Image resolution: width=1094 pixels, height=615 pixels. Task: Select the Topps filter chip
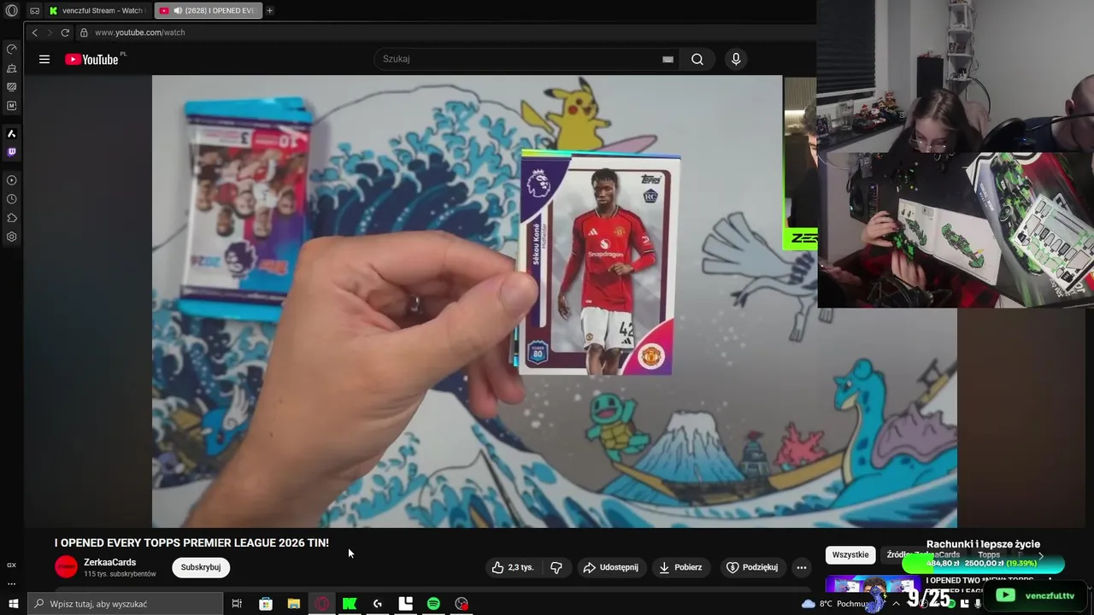tap(989, 555)
